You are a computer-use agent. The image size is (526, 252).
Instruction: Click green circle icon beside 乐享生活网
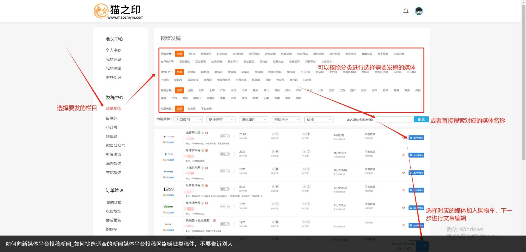coord(203,186)
